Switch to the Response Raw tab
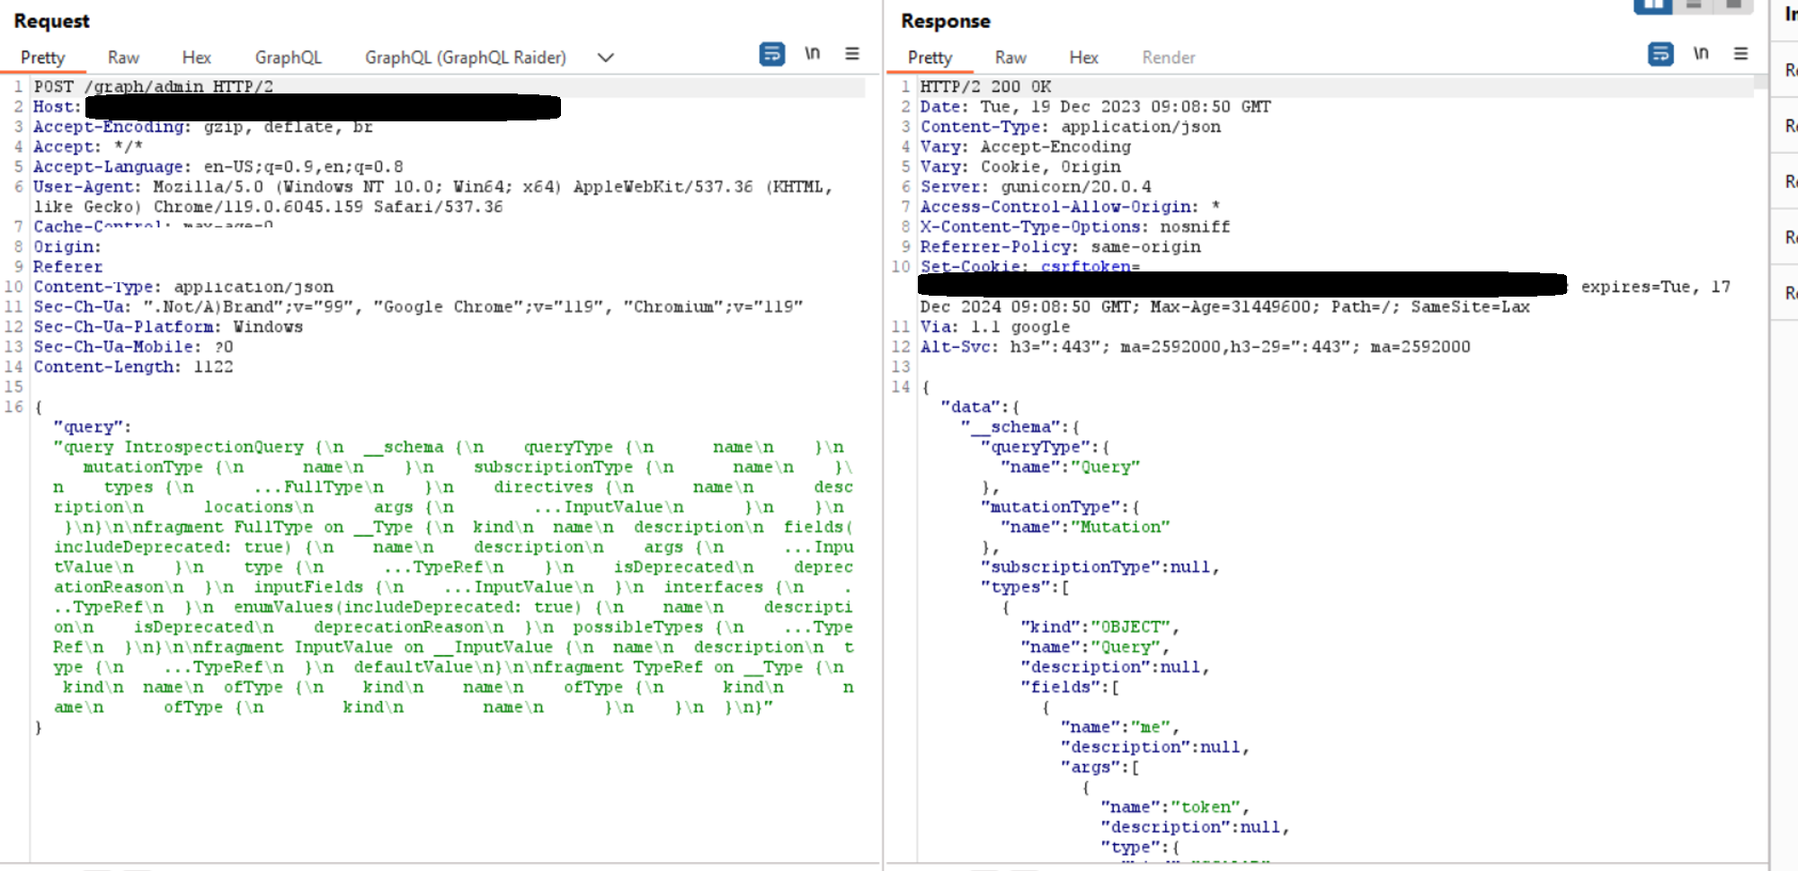The width and height of the screenshot is (1798, 871). [1010, 58]
